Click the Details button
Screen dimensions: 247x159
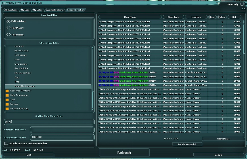(218, 155)
